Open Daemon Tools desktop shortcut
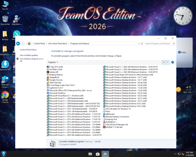Viewport: 196px width, 157px height. 5,66
